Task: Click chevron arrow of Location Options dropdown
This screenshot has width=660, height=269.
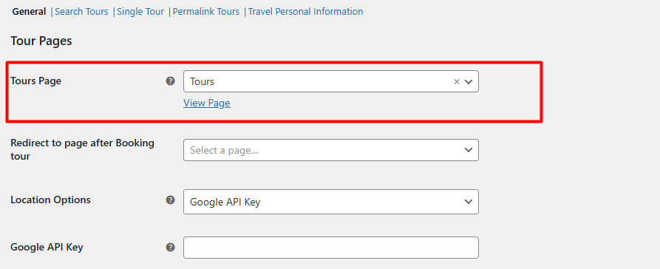Action: point(469,202)
